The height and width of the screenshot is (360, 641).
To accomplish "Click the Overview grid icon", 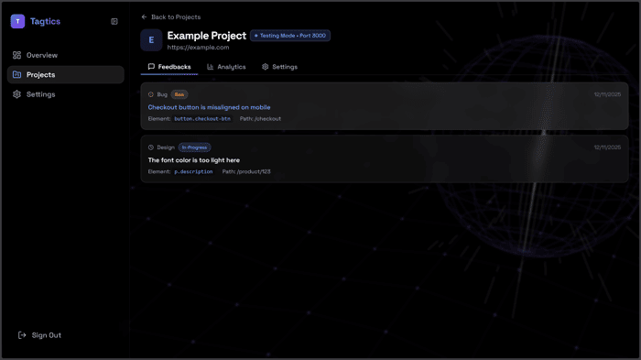I will click(16, 55).
